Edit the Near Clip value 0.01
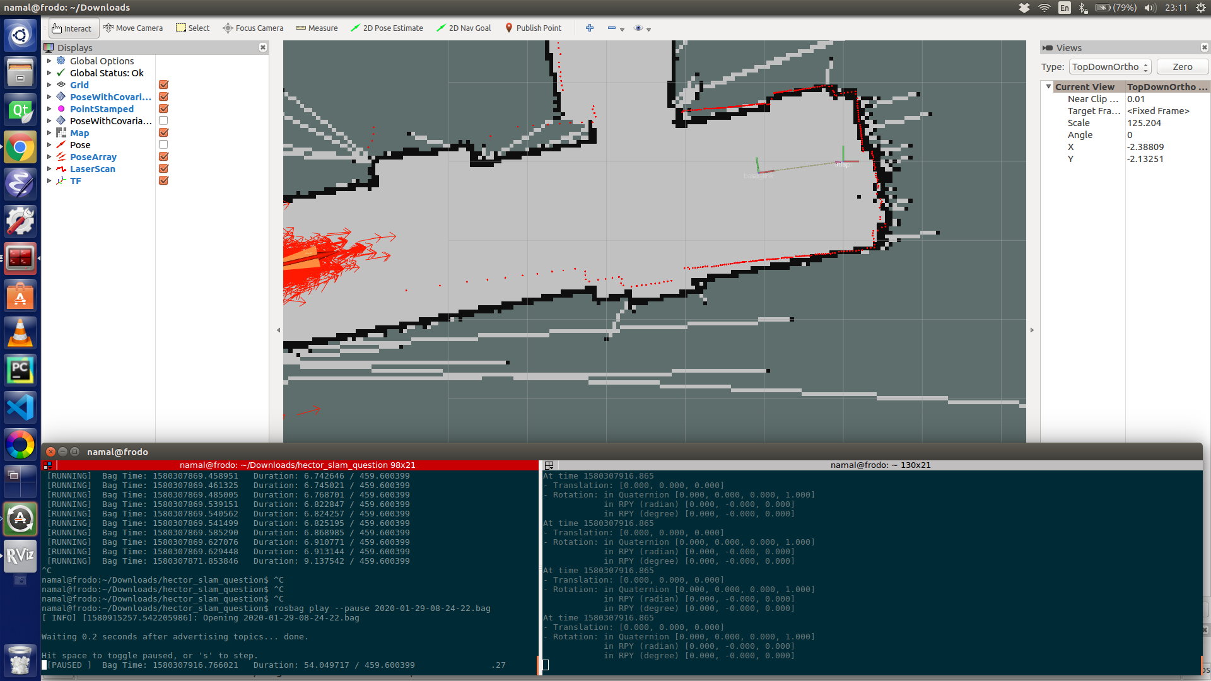This screenshot has width=1211, height=681. pos(1167,99)
